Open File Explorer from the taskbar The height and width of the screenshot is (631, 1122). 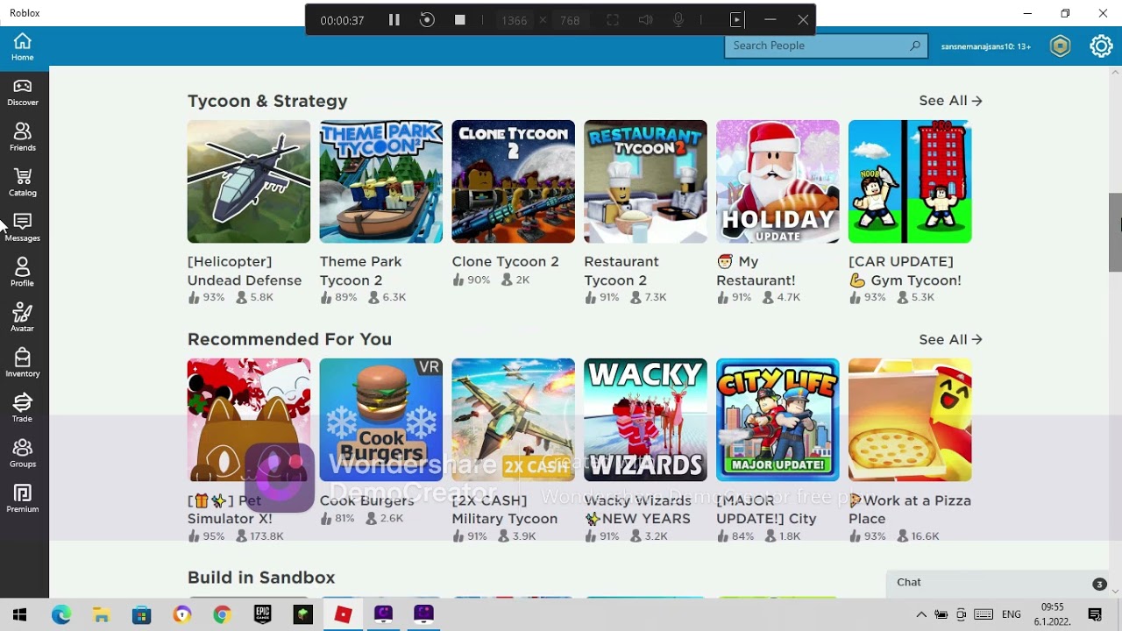click(x=102, y=614)
